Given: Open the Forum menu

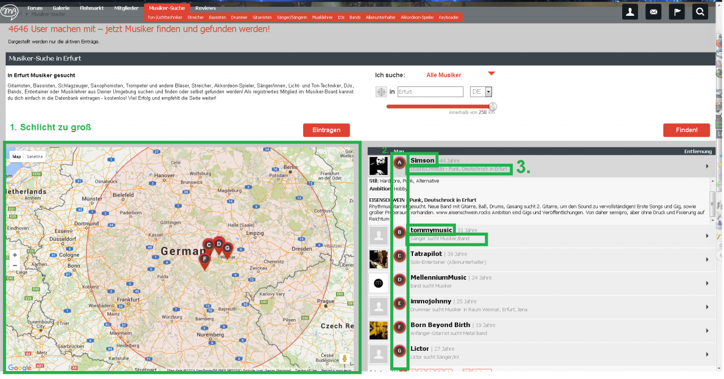Looking at the screenshot, I should point(35,8).
